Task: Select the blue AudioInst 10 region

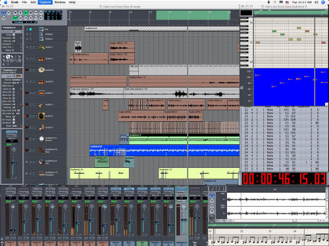Action: pos(164,150)
